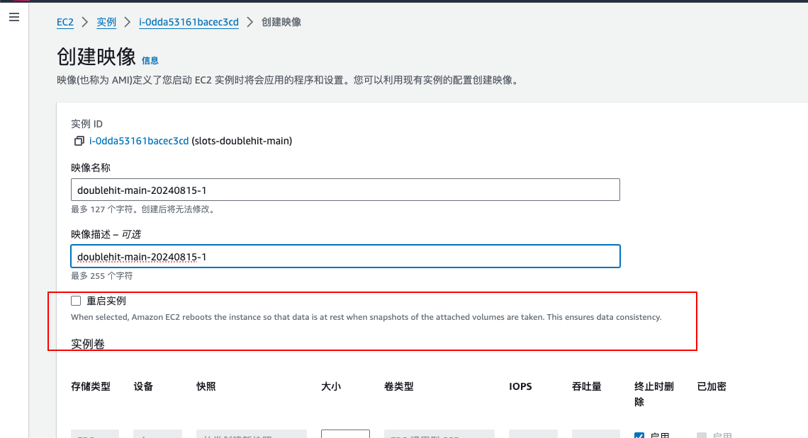This screenshot has width=808, height=438.
Task: Enable the 重启实例 checkbox
Action: 77,301
